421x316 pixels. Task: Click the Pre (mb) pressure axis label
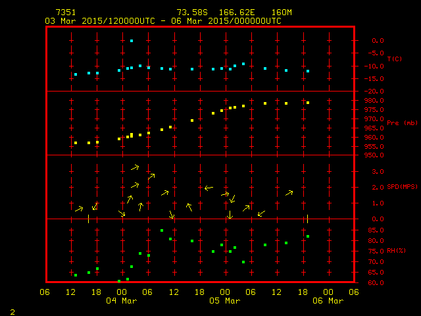402,123
